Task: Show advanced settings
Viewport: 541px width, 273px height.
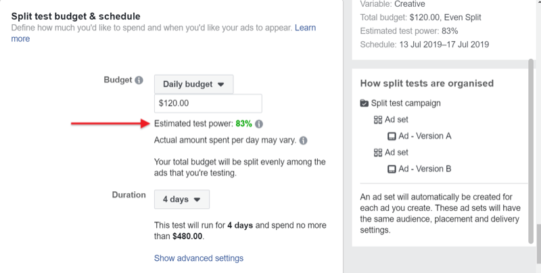Action: 198,258
